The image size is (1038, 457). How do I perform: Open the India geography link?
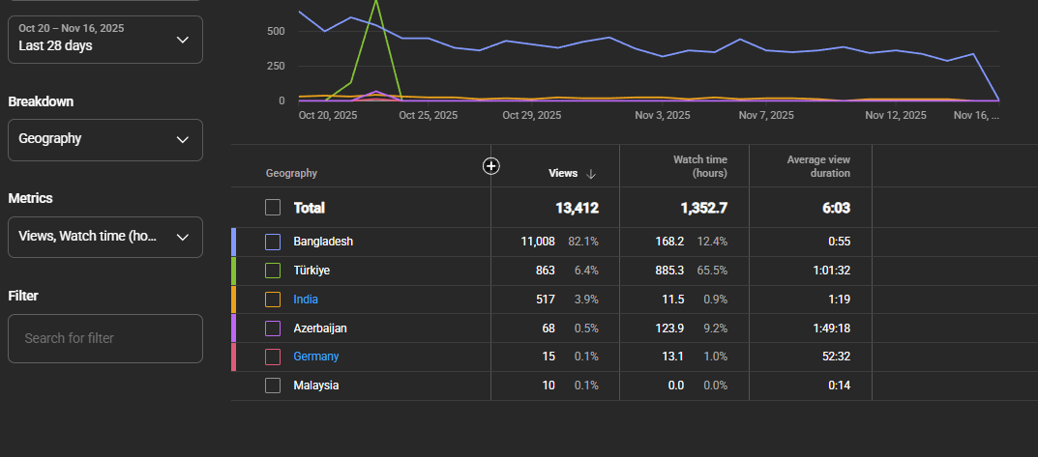coord(305,300)
